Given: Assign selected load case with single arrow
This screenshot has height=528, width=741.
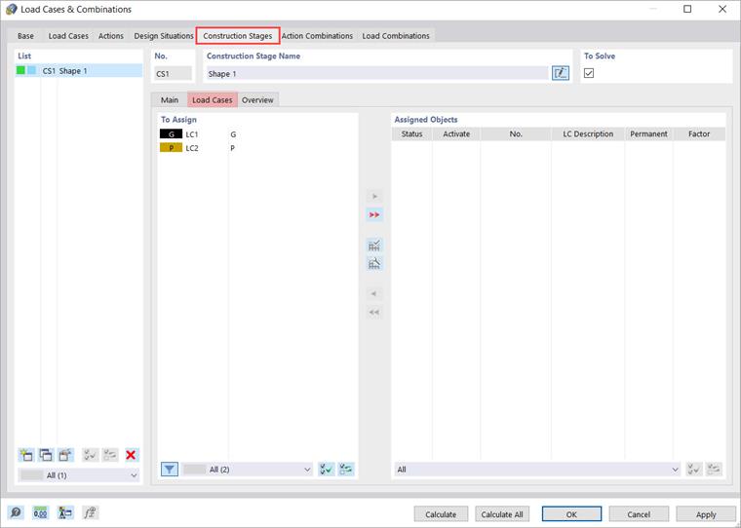Looking at the screenshot, I should [x=374, y=196].
